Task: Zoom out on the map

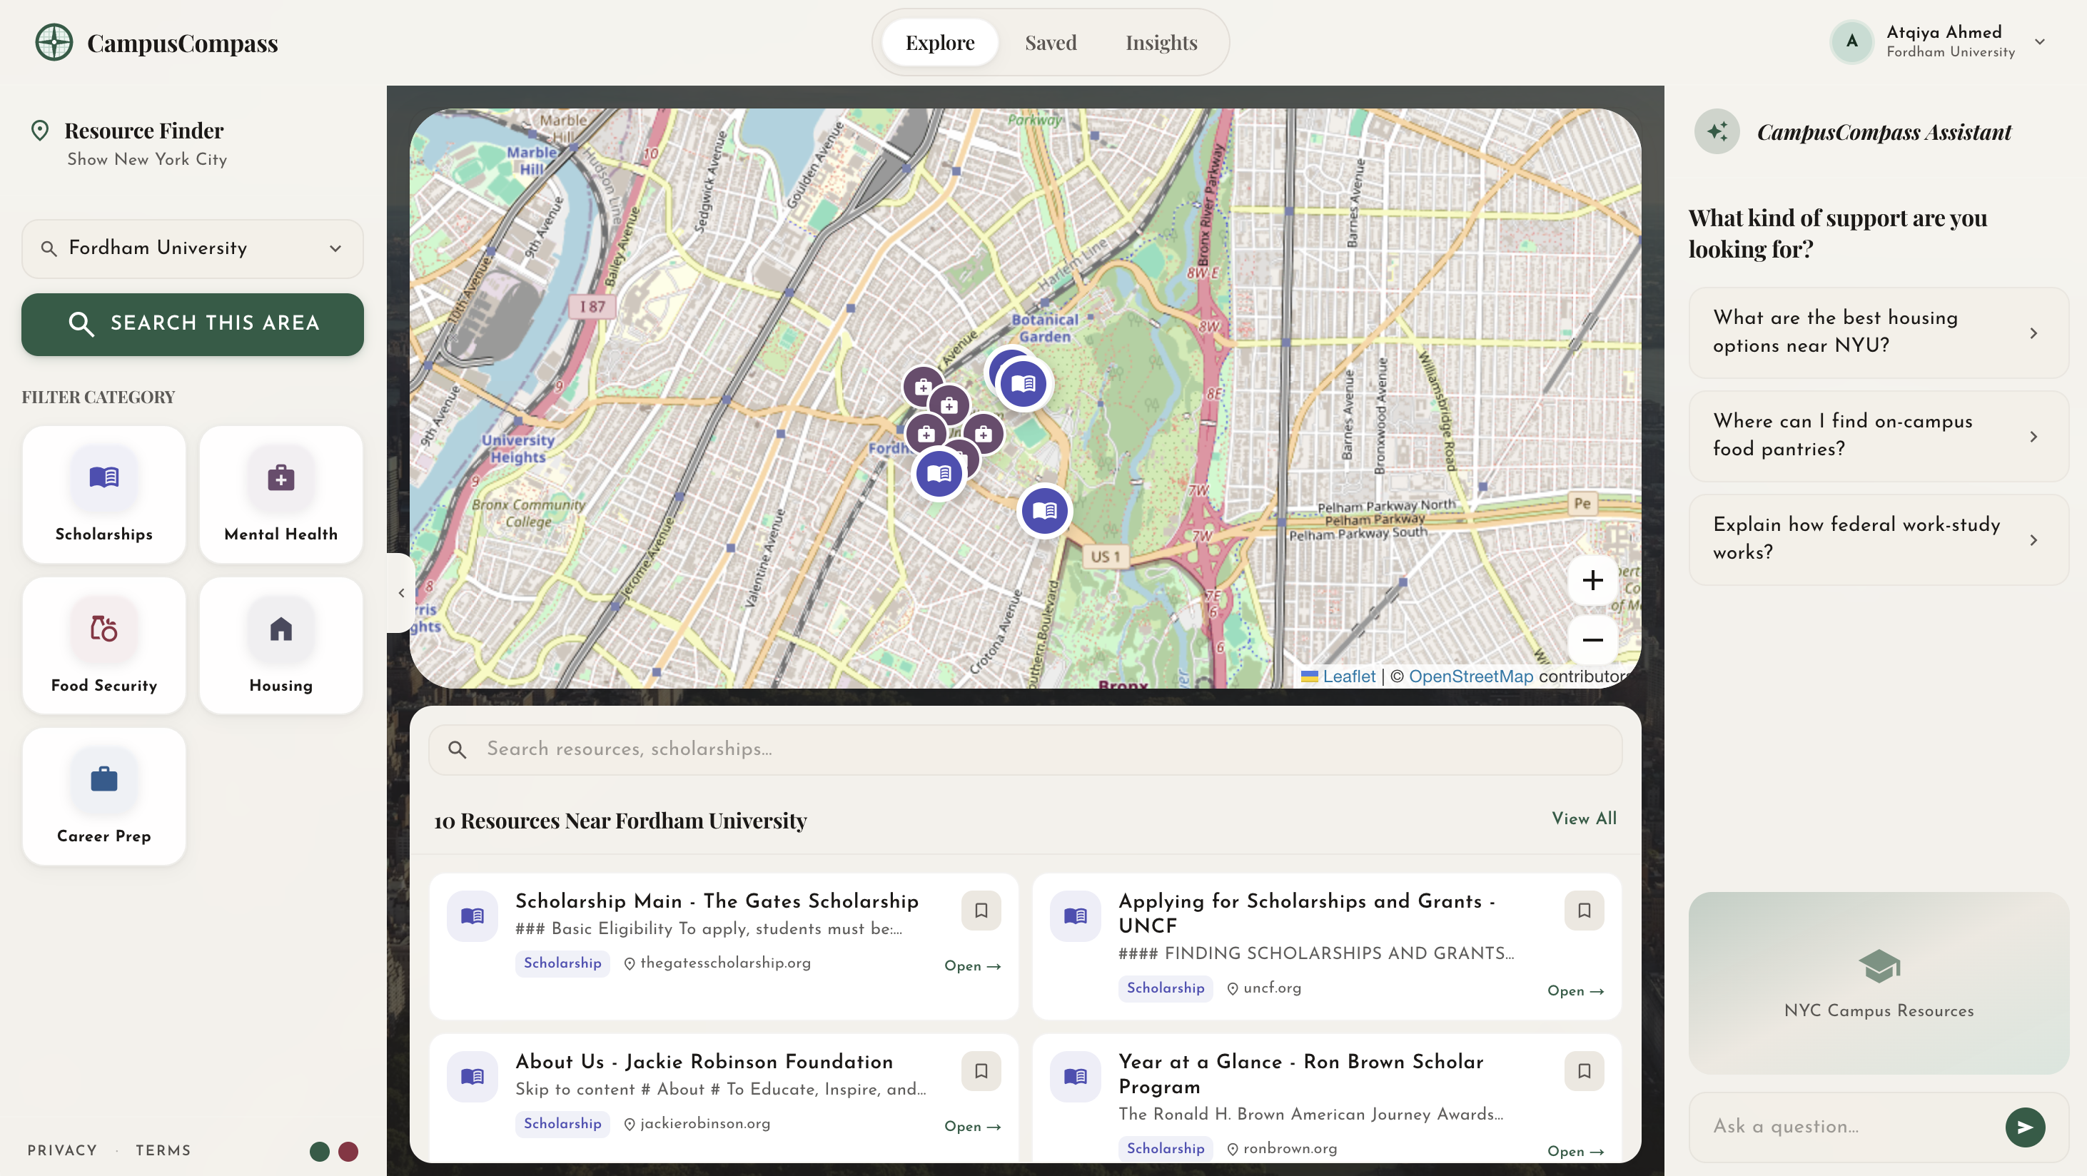Action: [1592, 640]
